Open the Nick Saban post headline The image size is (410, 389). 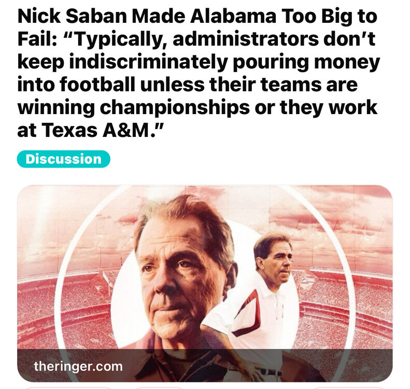coord(197,73)
